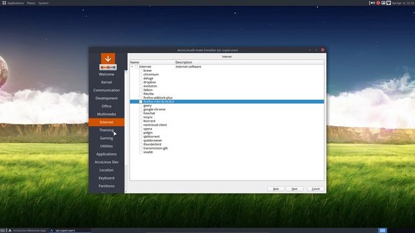The image size is (415, 233).
Task: Select the qutebrowser package row
Action: tap(227, 140)
